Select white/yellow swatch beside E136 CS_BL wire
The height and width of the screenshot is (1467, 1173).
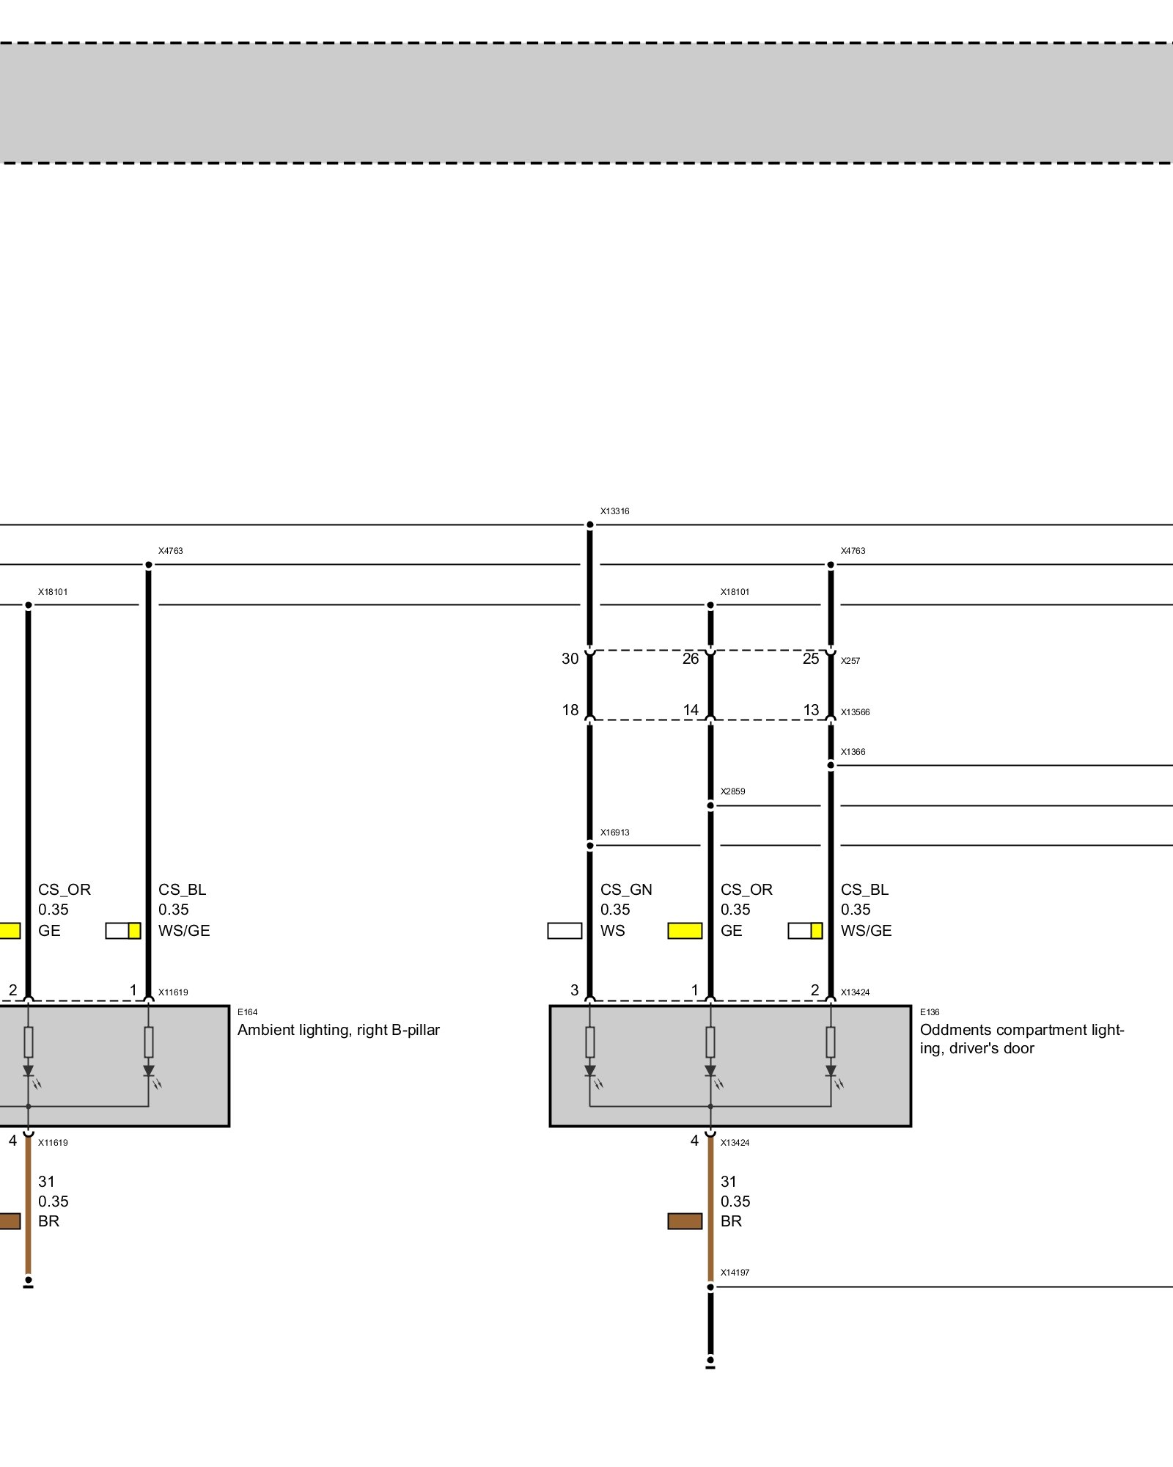805,931
